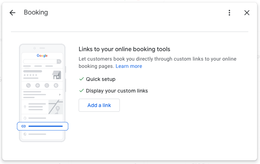Go back using the back arrow
The image size is (260, 164).
pos(12,13)
